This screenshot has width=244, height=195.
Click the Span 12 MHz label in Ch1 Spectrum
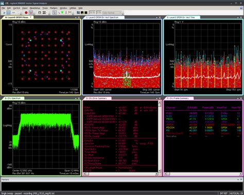point(72,171)
